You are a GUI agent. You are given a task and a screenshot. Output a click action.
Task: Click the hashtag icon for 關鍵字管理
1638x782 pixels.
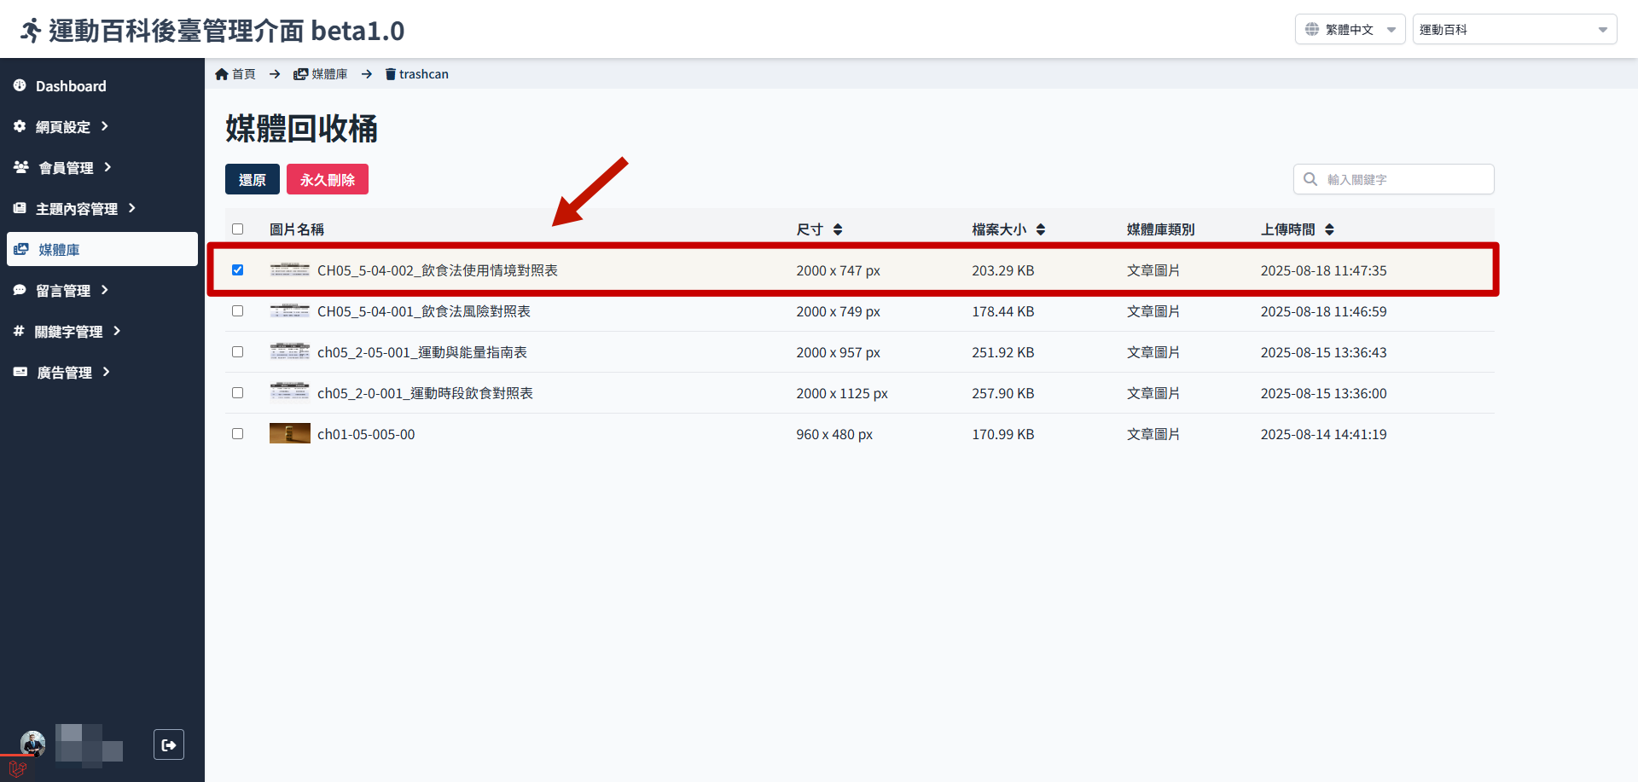[19, 331]
